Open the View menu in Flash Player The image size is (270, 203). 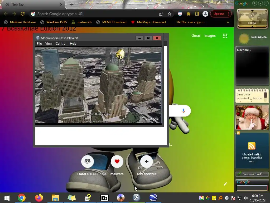coord(49,44)
